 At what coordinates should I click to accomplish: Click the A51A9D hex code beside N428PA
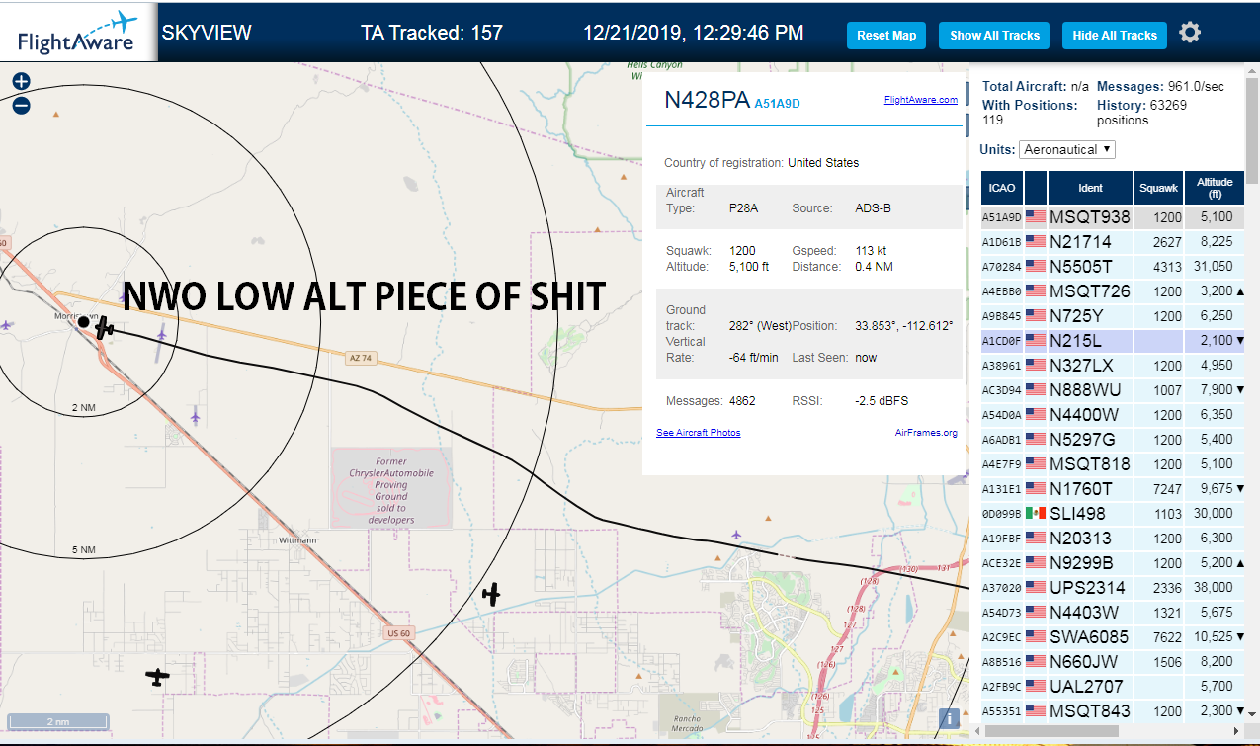(x=777, y=103)
